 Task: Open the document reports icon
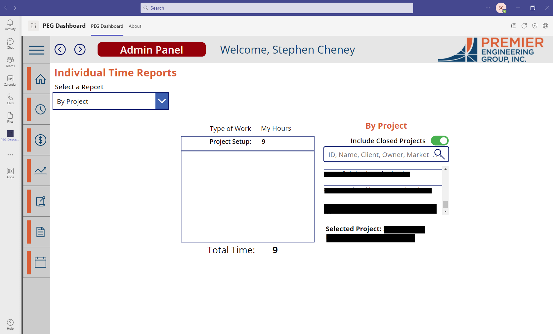tap(41, 231)
